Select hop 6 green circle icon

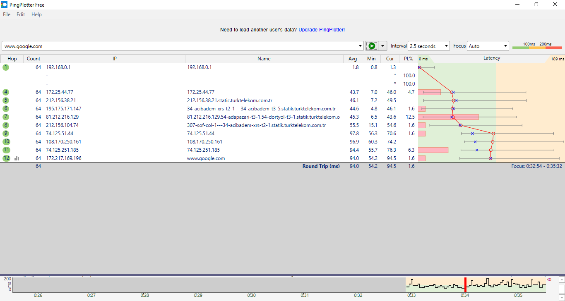click(x=6, y=108)
